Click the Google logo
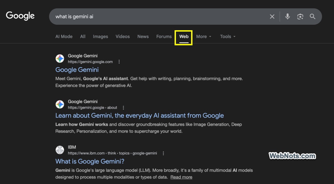 point(20,16)
